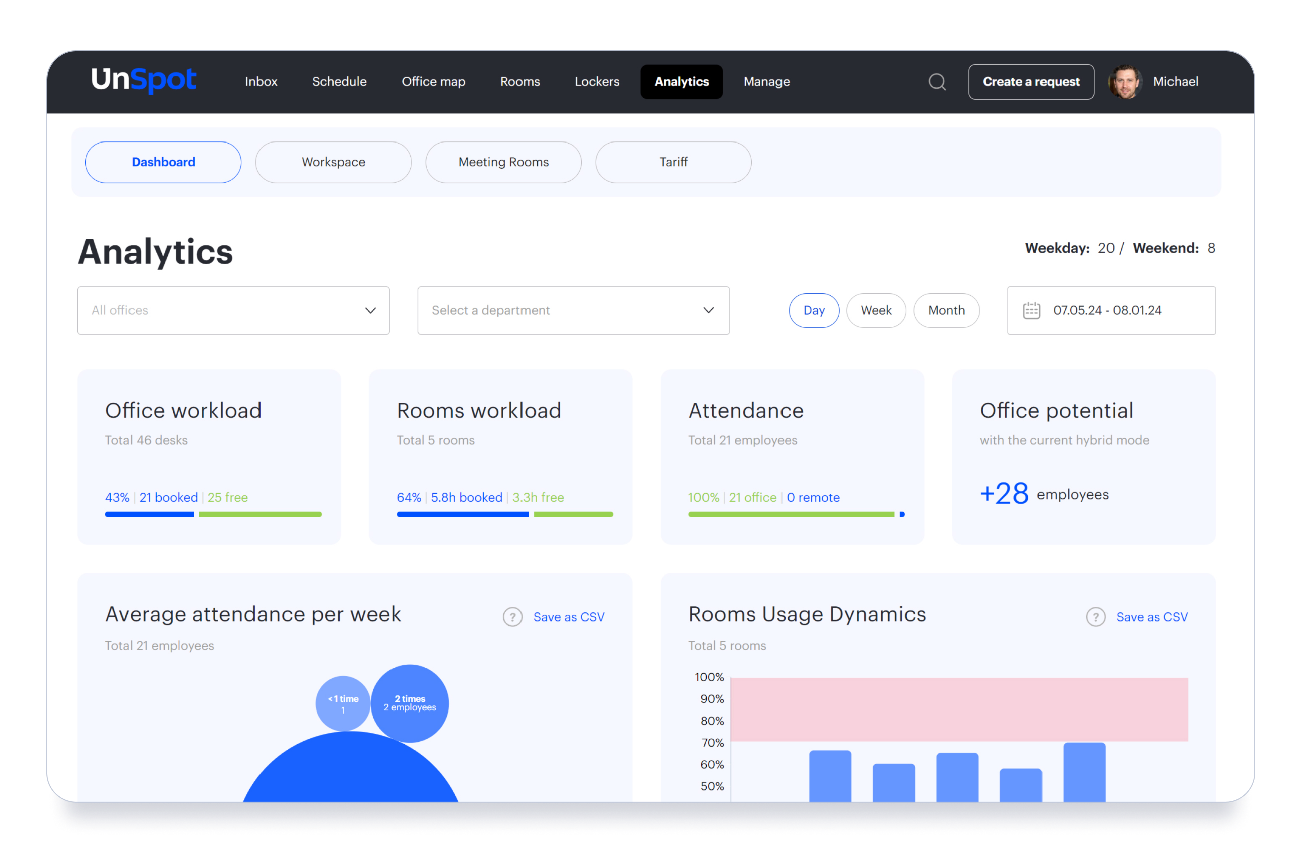
Task: Save Rooms Usage Dynamics as CSV
Action: click(1151, 617)
